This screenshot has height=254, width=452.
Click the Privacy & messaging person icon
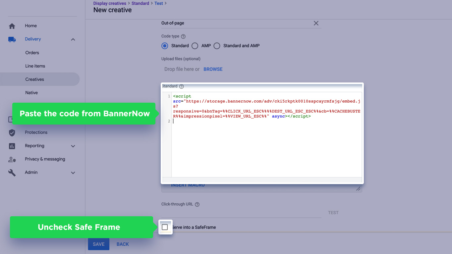click(x=12, y=159)
